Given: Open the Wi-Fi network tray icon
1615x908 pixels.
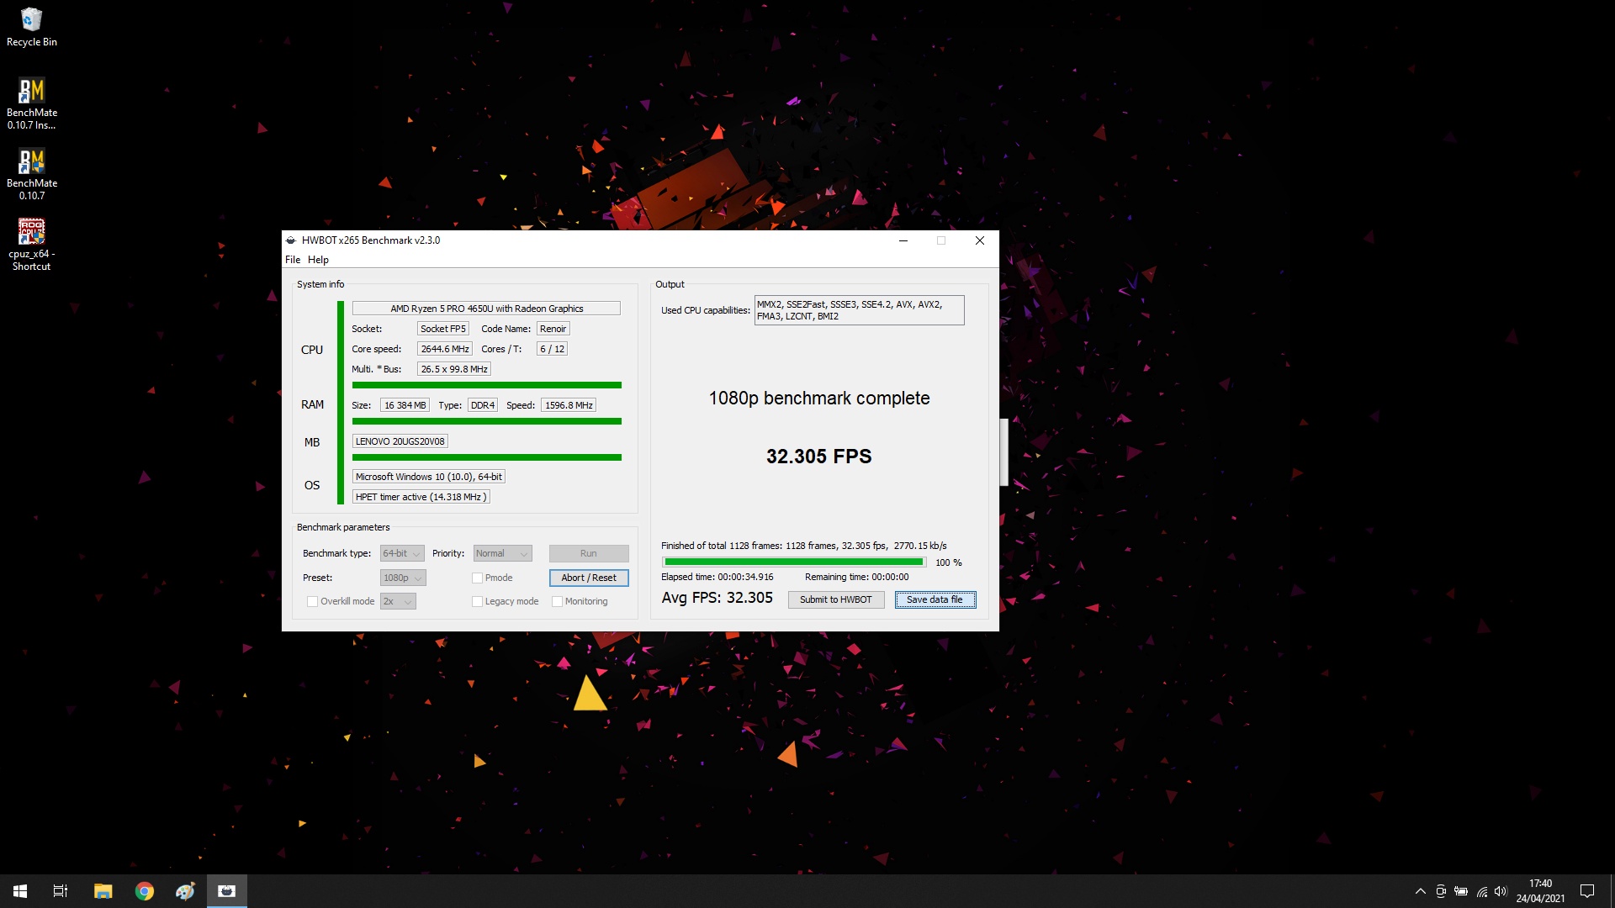Looking at the screenshot, I should [x=1481, y=891].
